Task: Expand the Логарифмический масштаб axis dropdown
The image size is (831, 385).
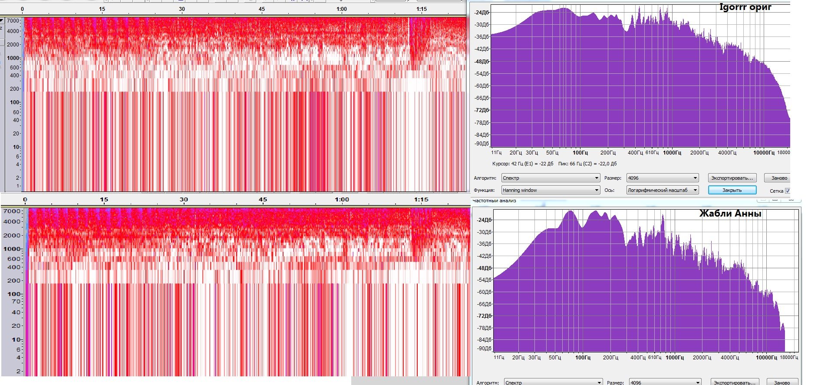Action: pyautogui.click(x=662, y=190)
